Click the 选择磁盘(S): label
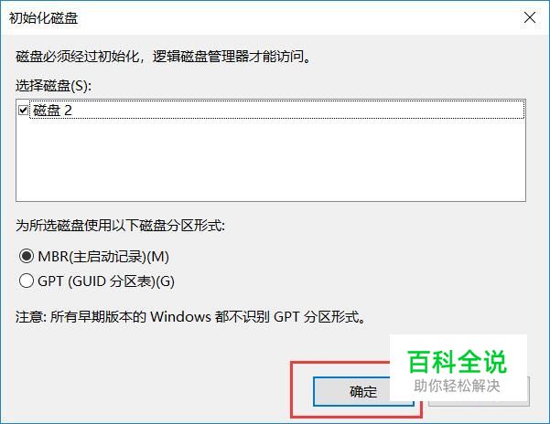550x424 pixels. coord(53,85)
